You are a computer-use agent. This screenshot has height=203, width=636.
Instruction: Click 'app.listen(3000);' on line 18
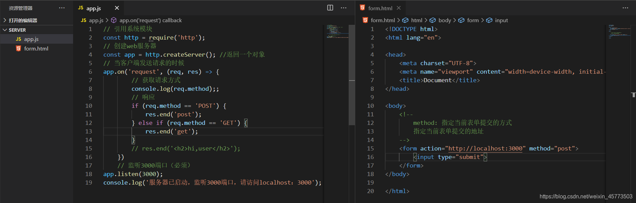(x=133, y=174)
